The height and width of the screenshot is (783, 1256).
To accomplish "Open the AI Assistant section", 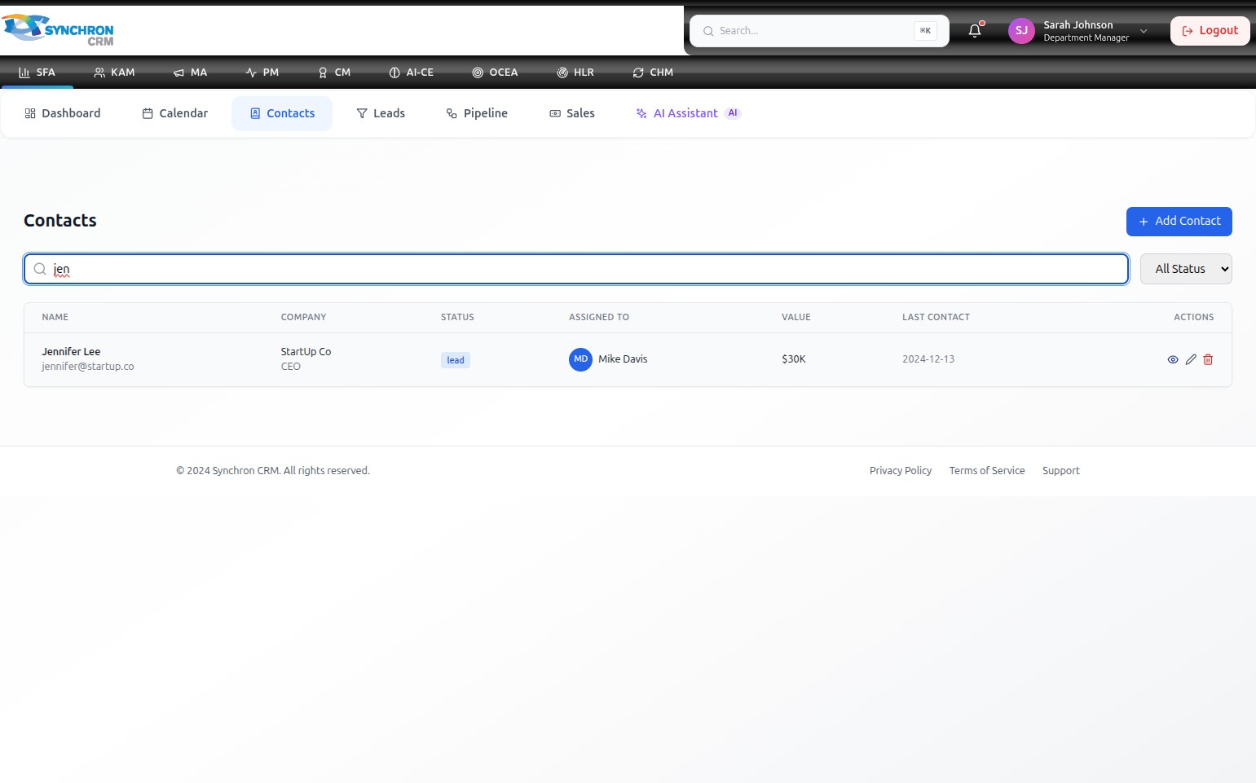I will click(x=689, y=113).
